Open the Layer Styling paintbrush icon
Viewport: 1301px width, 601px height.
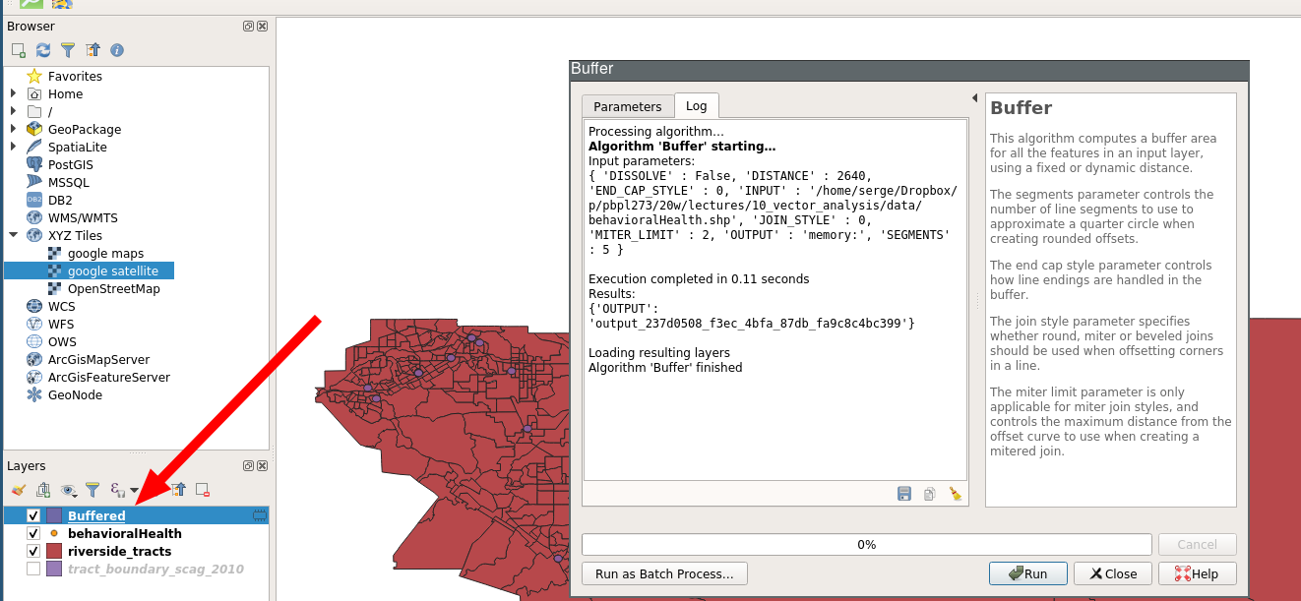coord(18,489)
